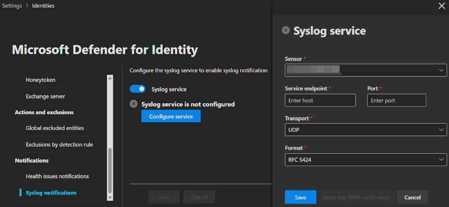Click the not configured status icon

pyautogui.click(x=134, y=104)
